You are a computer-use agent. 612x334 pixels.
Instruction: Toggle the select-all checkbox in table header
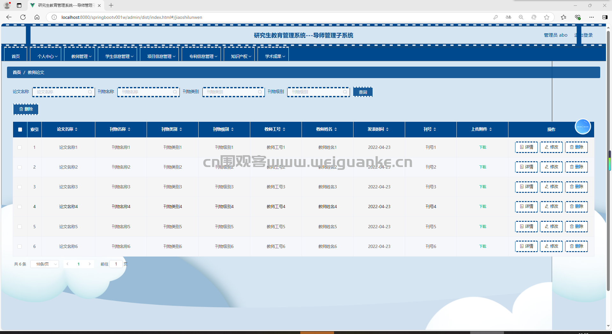coord(20,129)
